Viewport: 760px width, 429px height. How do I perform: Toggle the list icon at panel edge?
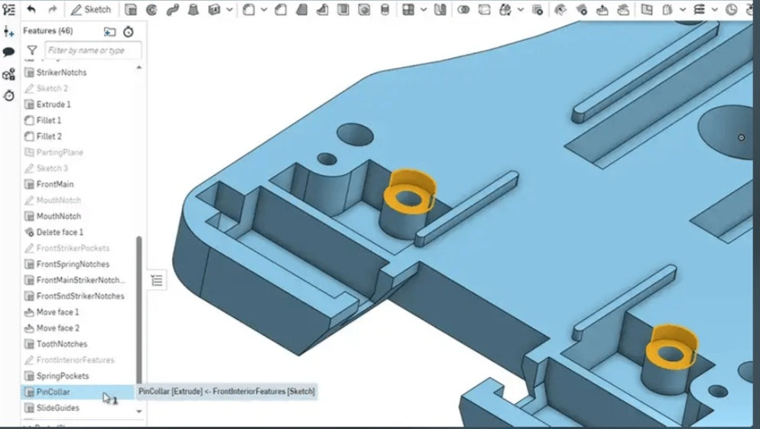(x=157, y=280)
